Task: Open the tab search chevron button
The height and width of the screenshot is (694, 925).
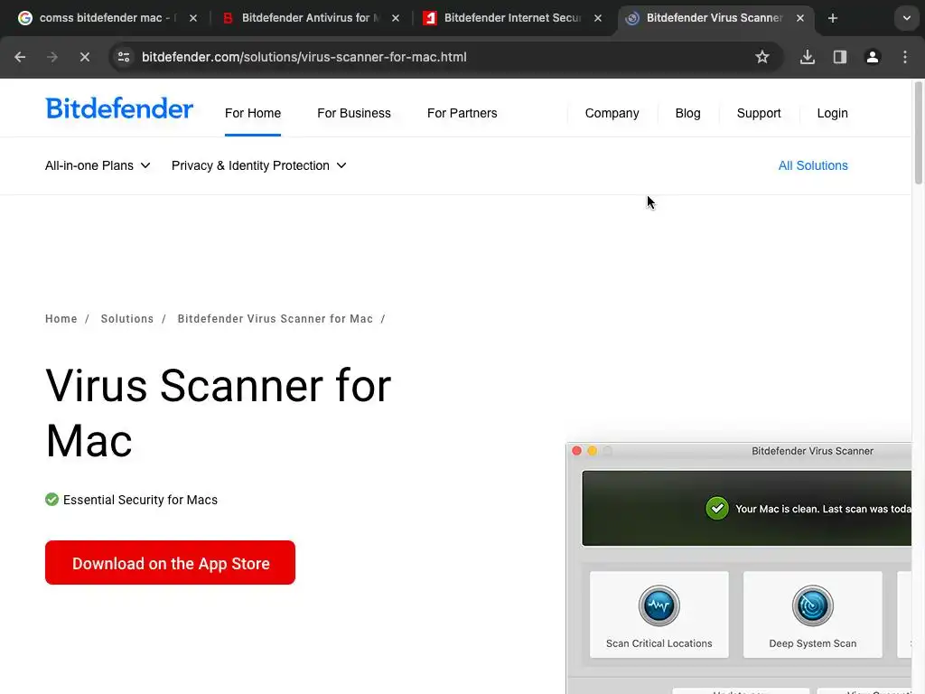Action: point(907,18)
